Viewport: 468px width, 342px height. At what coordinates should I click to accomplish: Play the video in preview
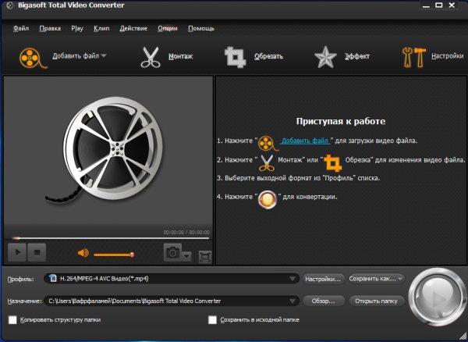pyautogui.click(x=17, y=252)
